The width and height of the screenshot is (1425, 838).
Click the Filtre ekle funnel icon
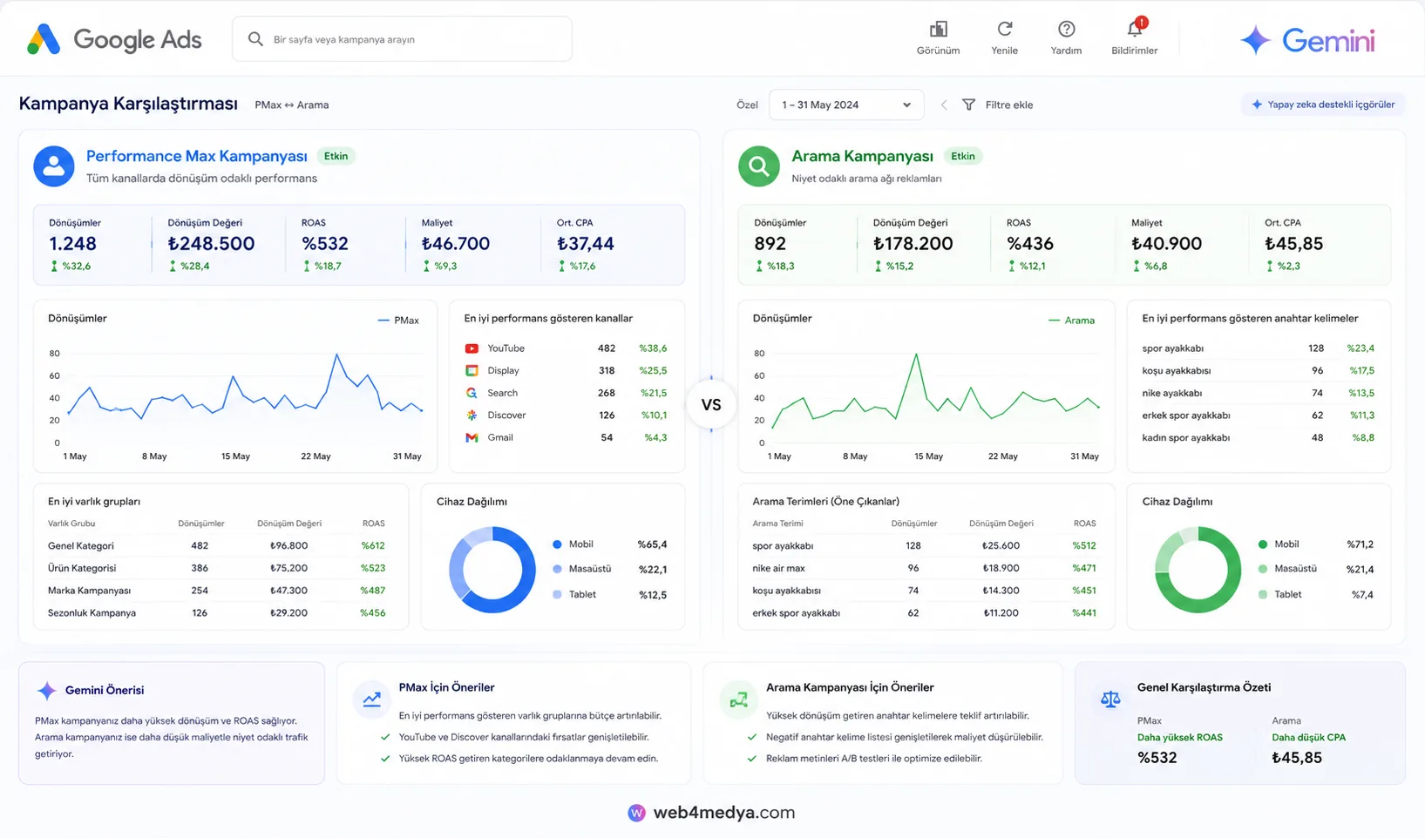click(968, 105)
